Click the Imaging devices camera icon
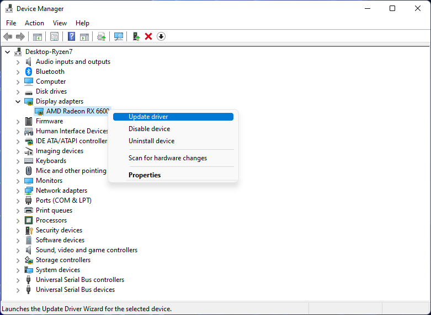This screenshot has height=315, width=431. pyautogui.click(x=29, y=151)
